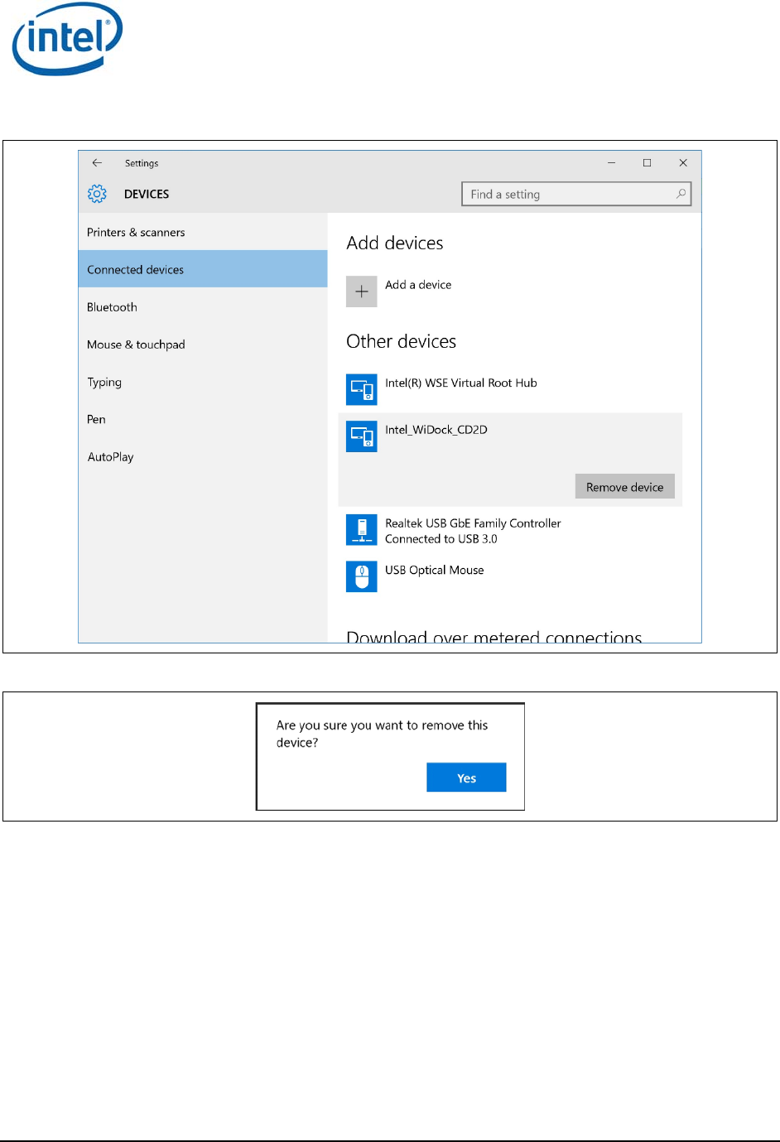Click the search magnifier icon

click(x=681, y=194)
